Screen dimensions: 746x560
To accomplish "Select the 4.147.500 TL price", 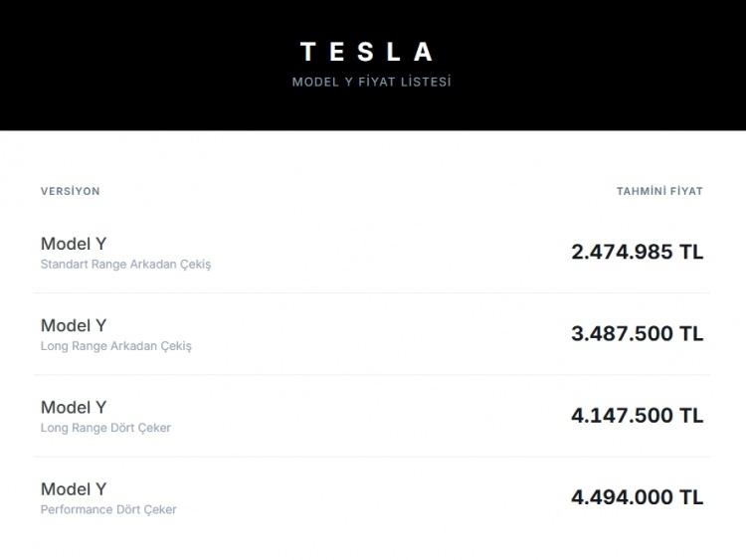I will (x=637, y=415).
